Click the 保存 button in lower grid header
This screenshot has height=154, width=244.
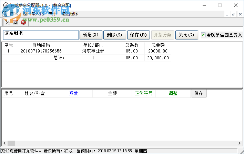199,93
